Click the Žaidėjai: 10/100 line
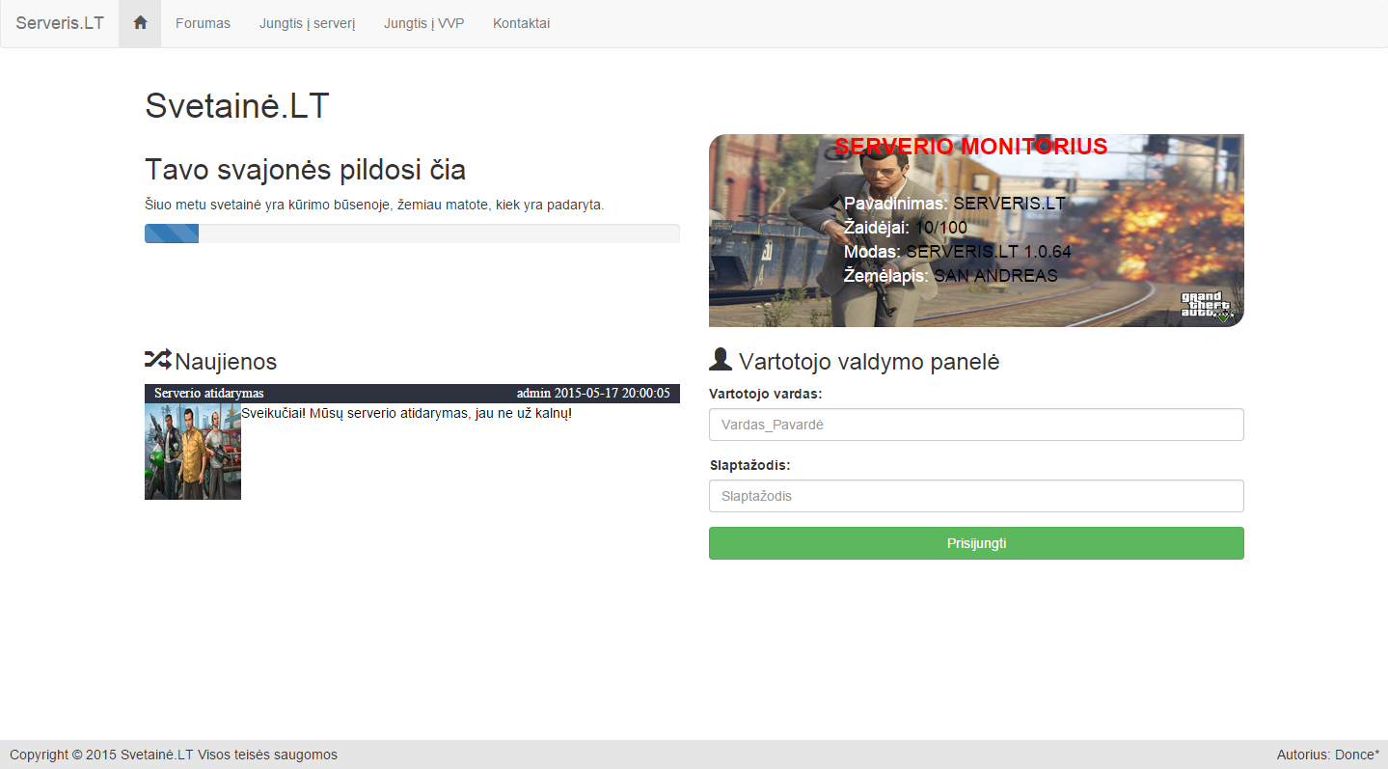The width and height of the screenshot is (1388, 769). coord(906,227)
